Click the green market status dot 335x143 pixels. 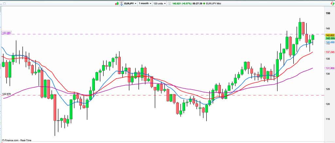point(204,3)
